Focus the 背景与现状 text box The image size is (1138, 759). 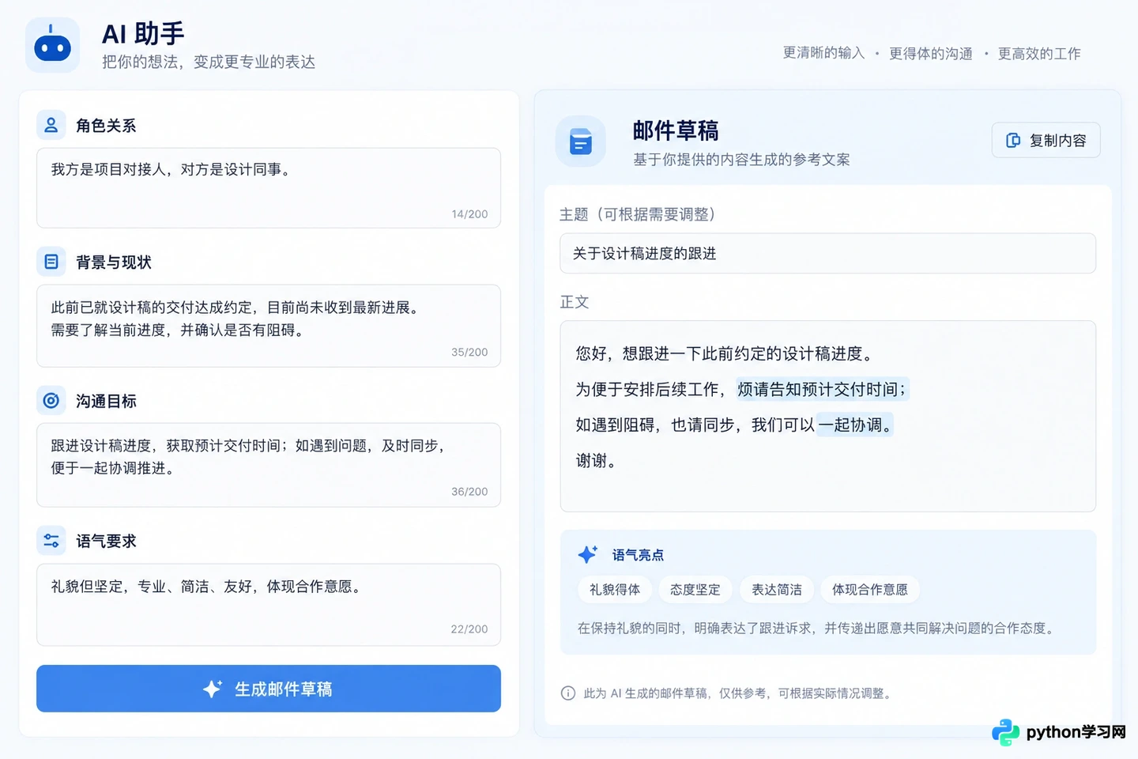tap(269, 326)
